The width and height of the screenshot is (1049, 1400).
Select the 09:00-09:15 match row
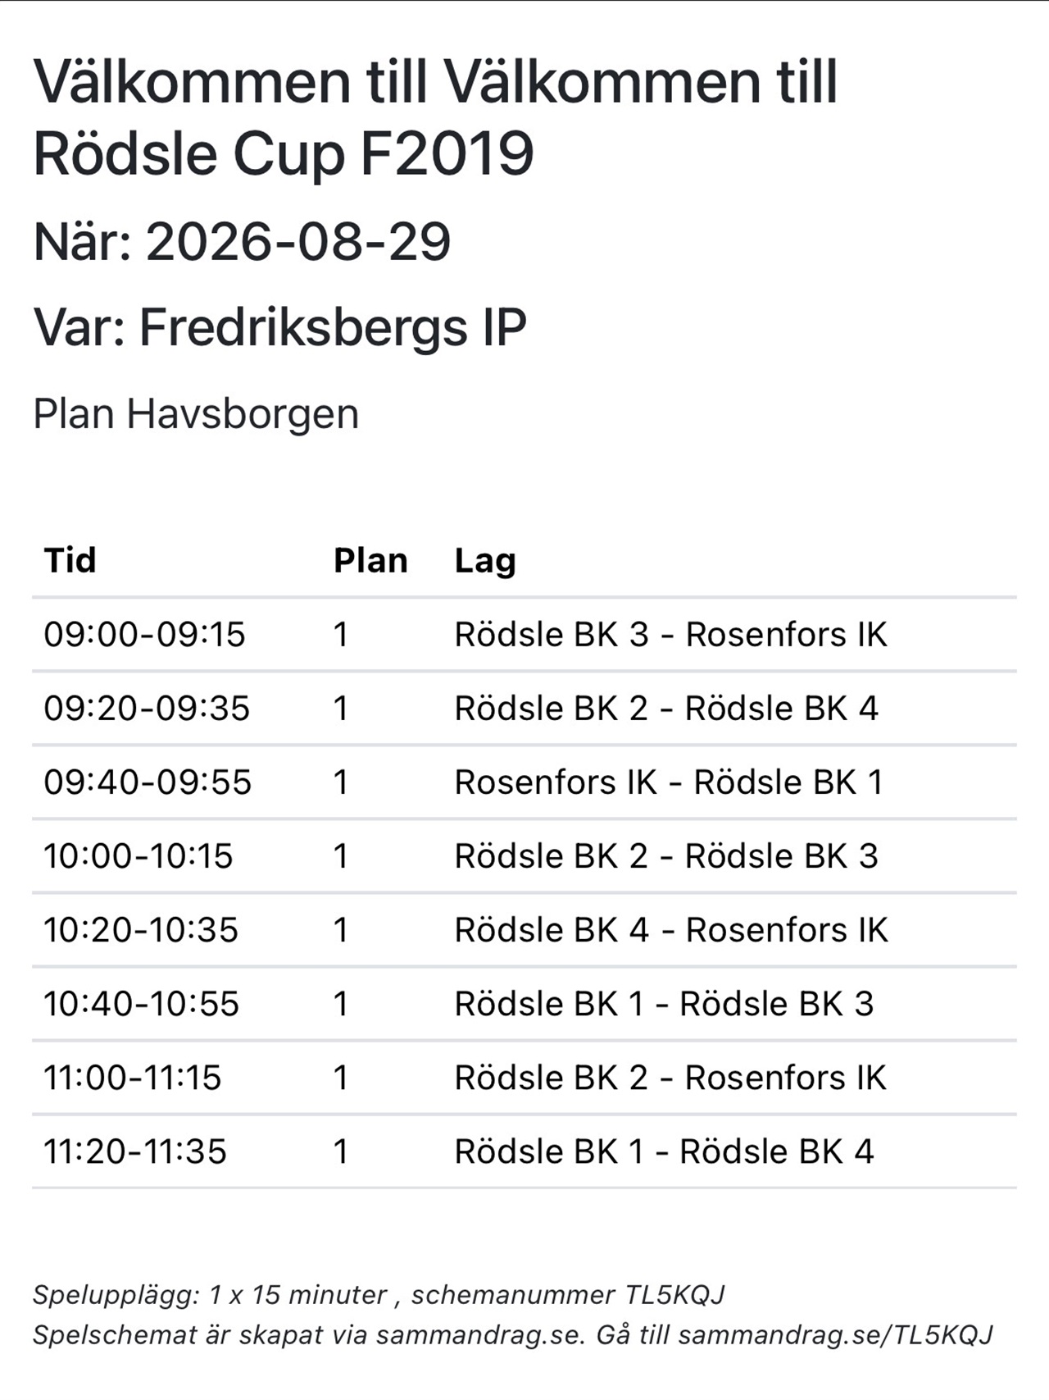pyautogui.click(x=524, y=635)
